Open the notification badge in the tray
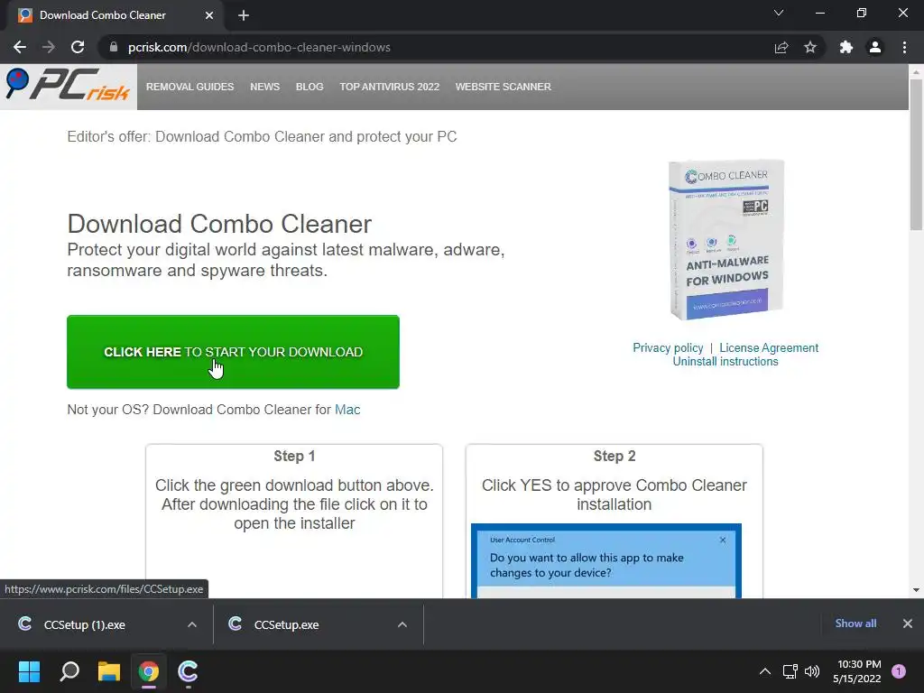 (x=899, y=671)
